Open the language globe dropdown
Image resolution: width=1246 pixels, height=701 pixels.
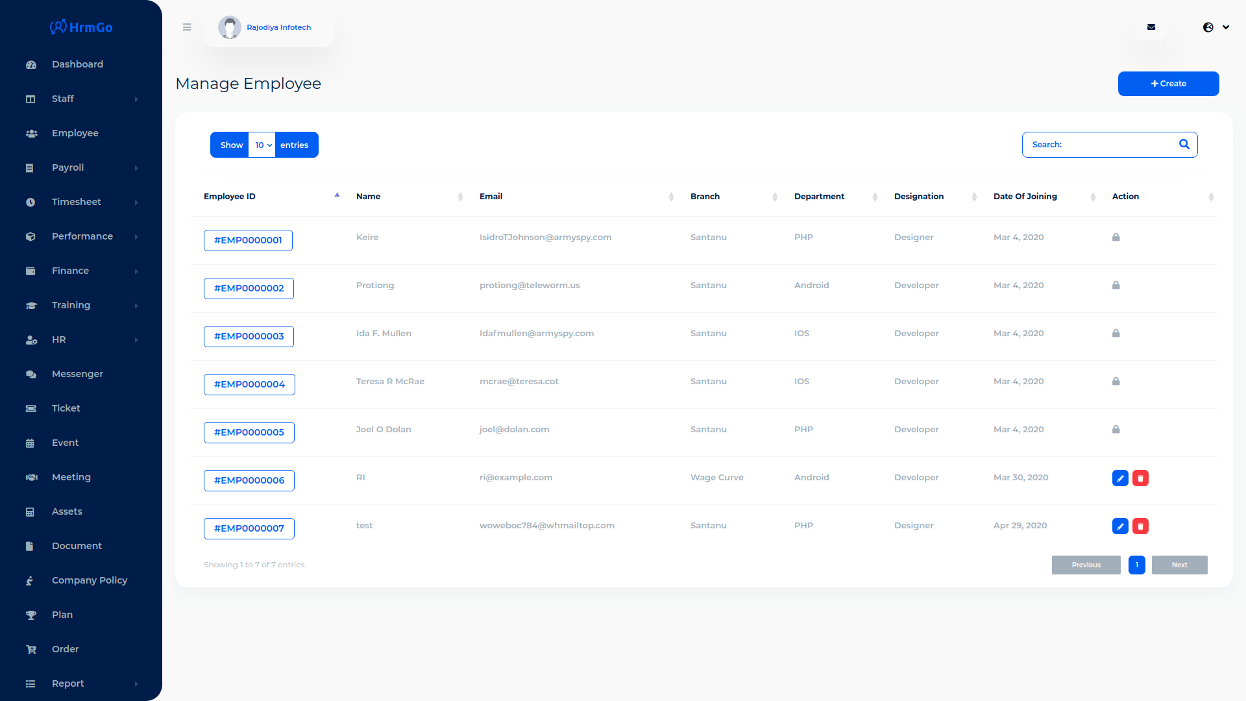pyautogui.click(x=1216, y=27)
